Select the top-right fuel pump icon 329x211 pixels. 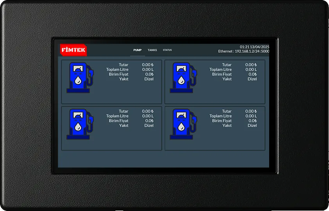click(183, 77)
